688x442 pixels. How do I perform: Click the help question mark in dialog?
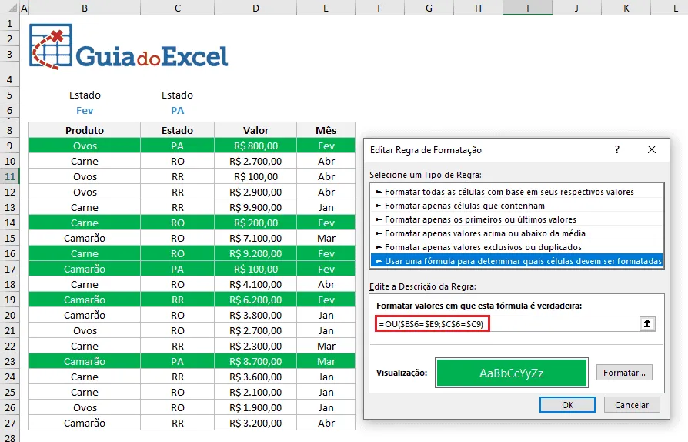pyautogui.click(x=617, y=149)
